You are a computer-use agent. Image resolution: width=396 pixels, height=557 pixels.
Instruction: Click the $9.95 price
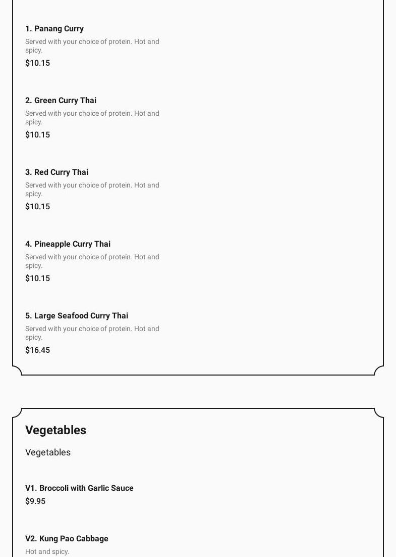click(x=35, y=501)
